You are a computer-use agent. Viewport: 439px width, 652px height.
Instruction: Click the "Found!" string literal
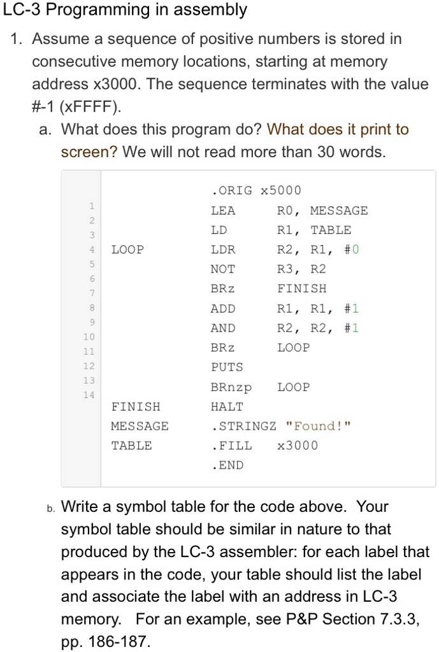point(319,426)
